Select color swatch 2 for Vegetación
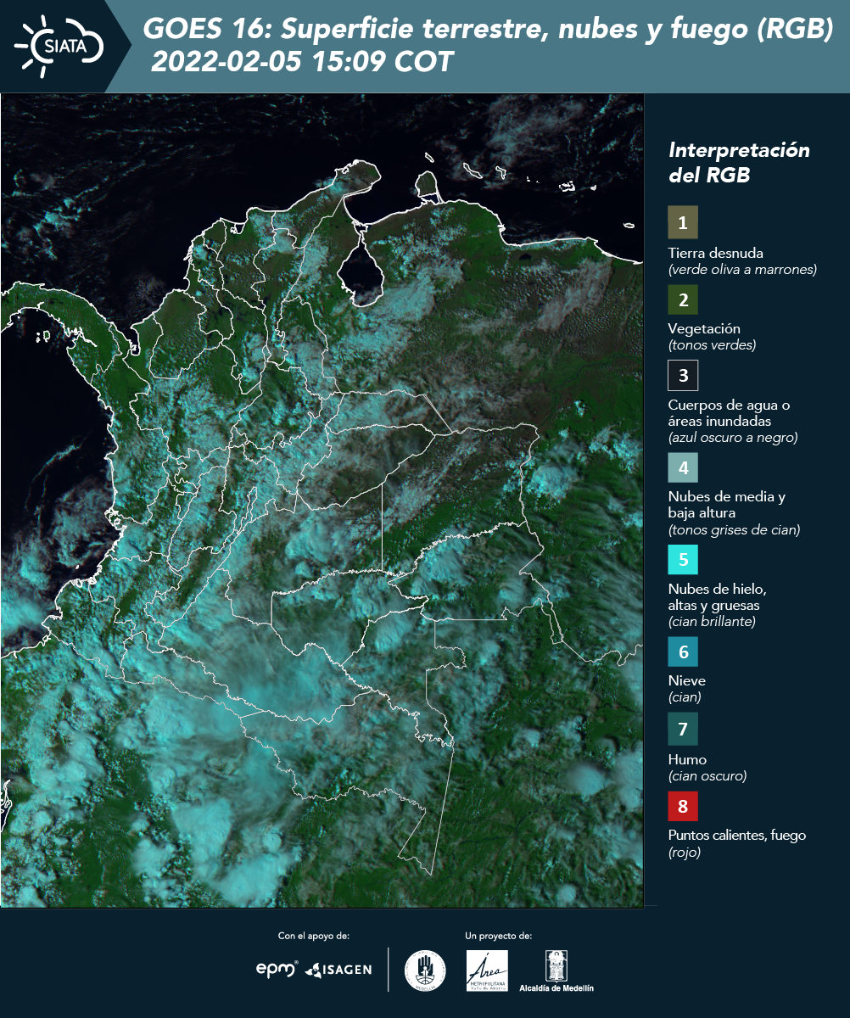The image size is (850, 1018). pos(683,299)
